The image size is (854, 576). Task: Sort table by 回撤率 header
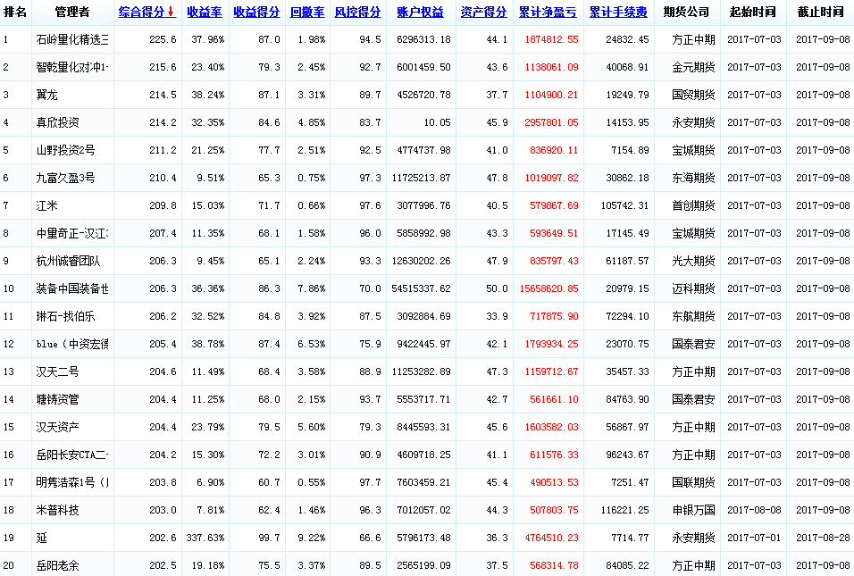307,12
